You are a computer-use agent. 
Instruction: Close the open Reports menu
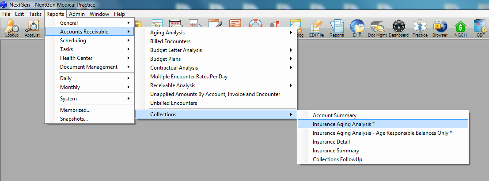(x=55, y=14)
